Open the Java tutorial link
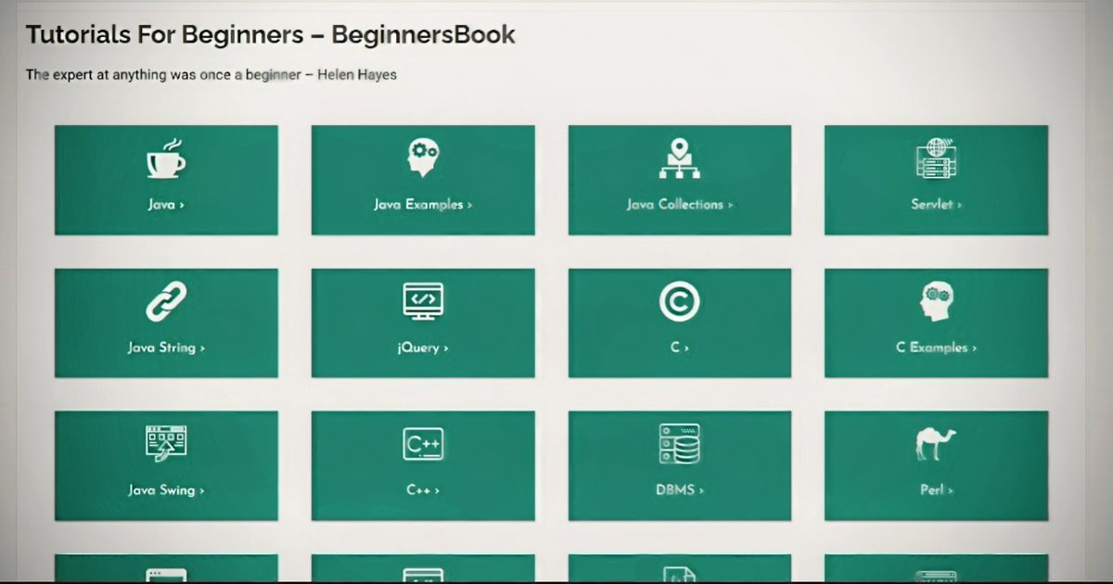Image resolution: width=1113 pixels, height=584 pixels. click(x=166, y=205)
